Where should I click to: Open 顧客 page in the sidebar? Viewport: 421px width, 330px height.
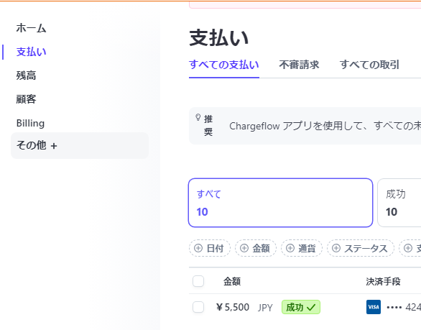(x=26, y=99)
